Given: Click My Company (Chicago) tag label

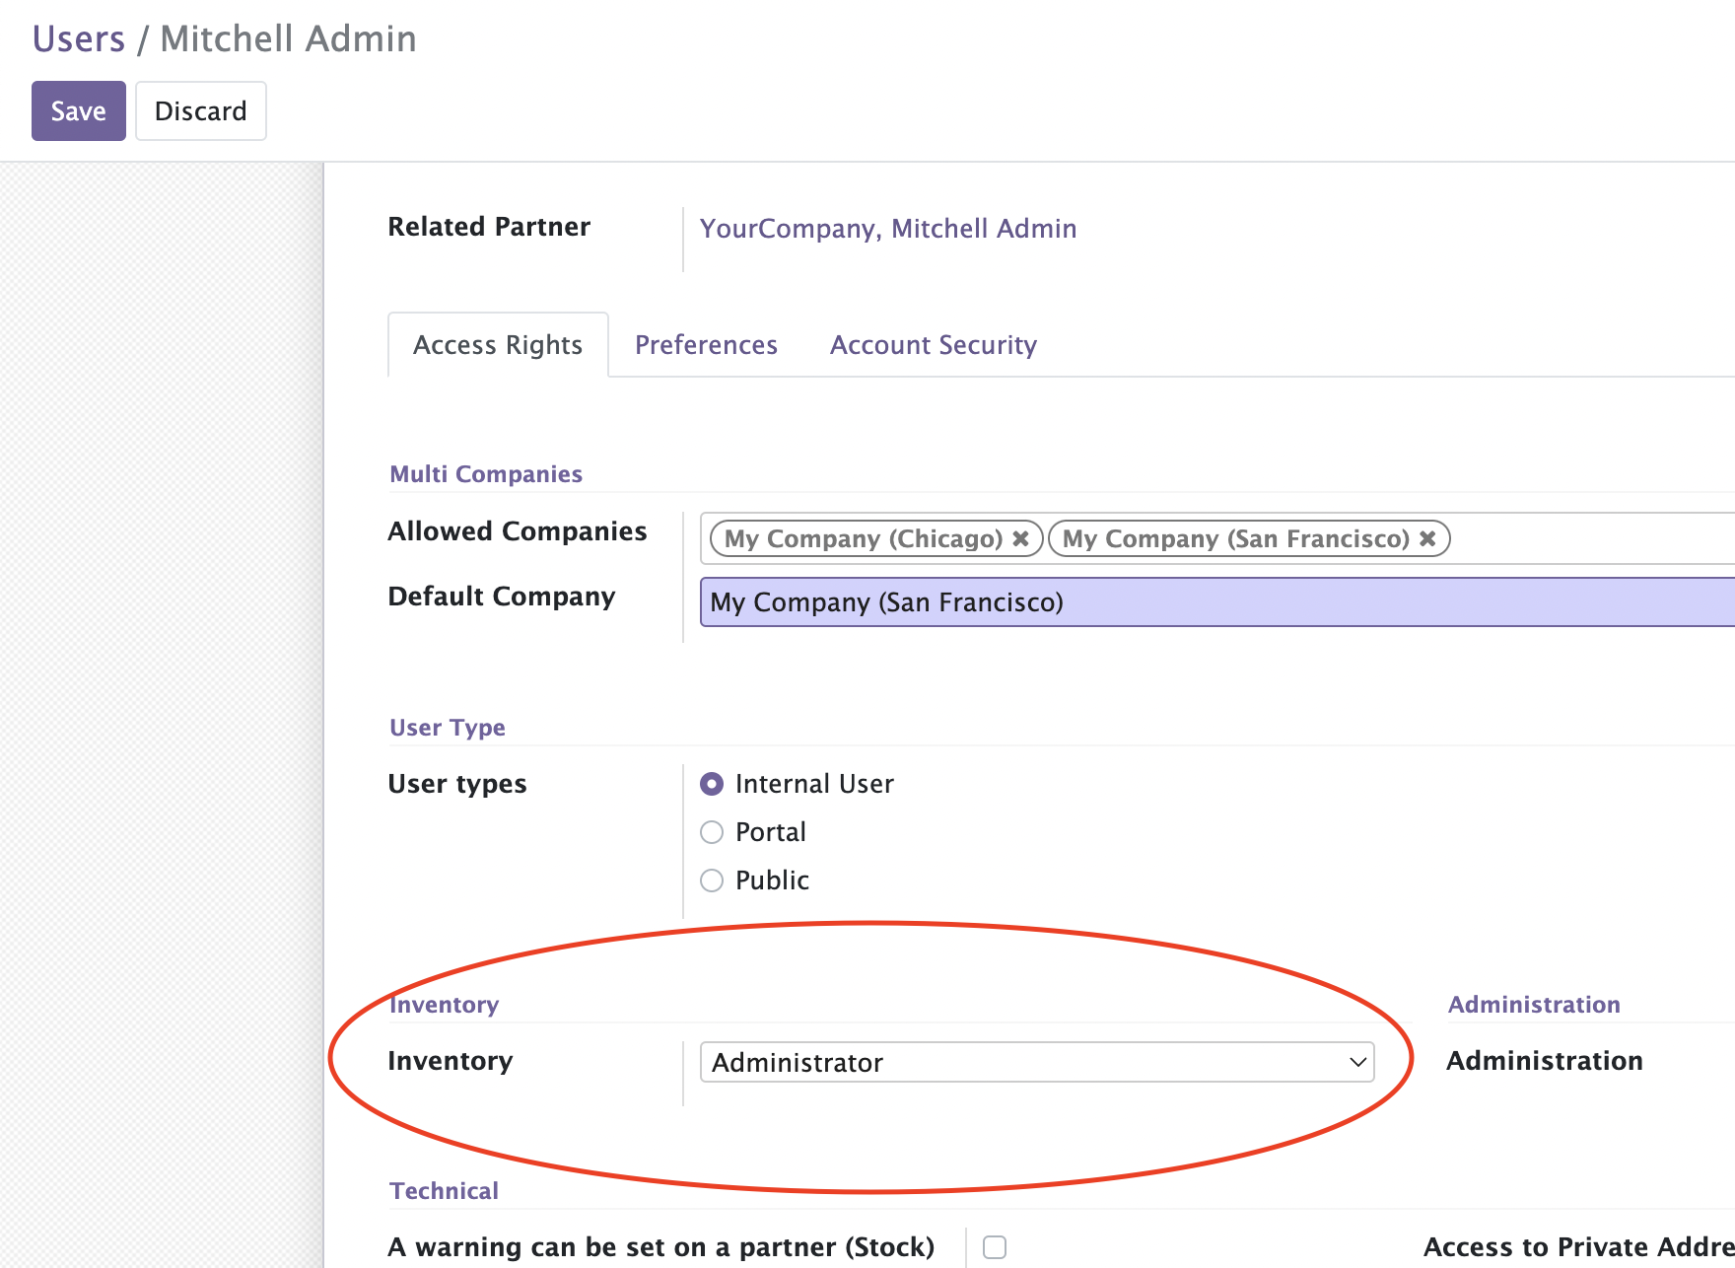Looking at the screenshot, I should point(864,538).
